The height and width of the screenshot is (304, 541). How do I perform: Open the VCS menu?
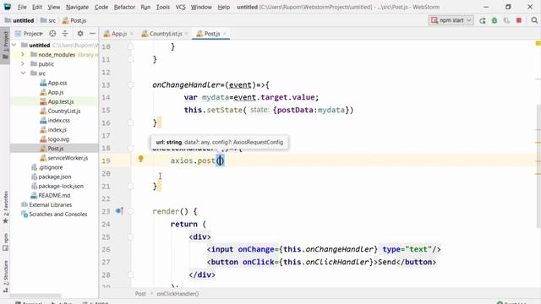click(x=180, y=7)
